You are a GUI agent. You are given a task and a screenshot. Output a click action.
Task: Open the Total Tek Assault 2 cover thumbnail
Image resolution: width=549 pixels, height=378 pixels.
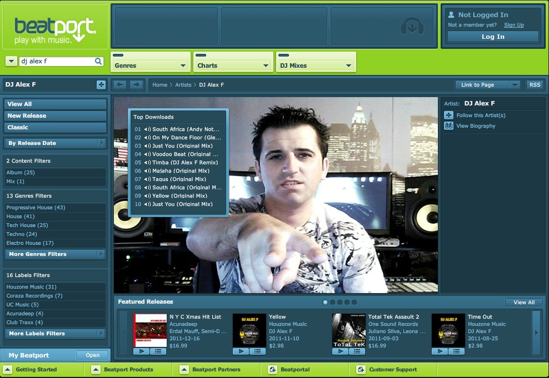pos(348,330)
